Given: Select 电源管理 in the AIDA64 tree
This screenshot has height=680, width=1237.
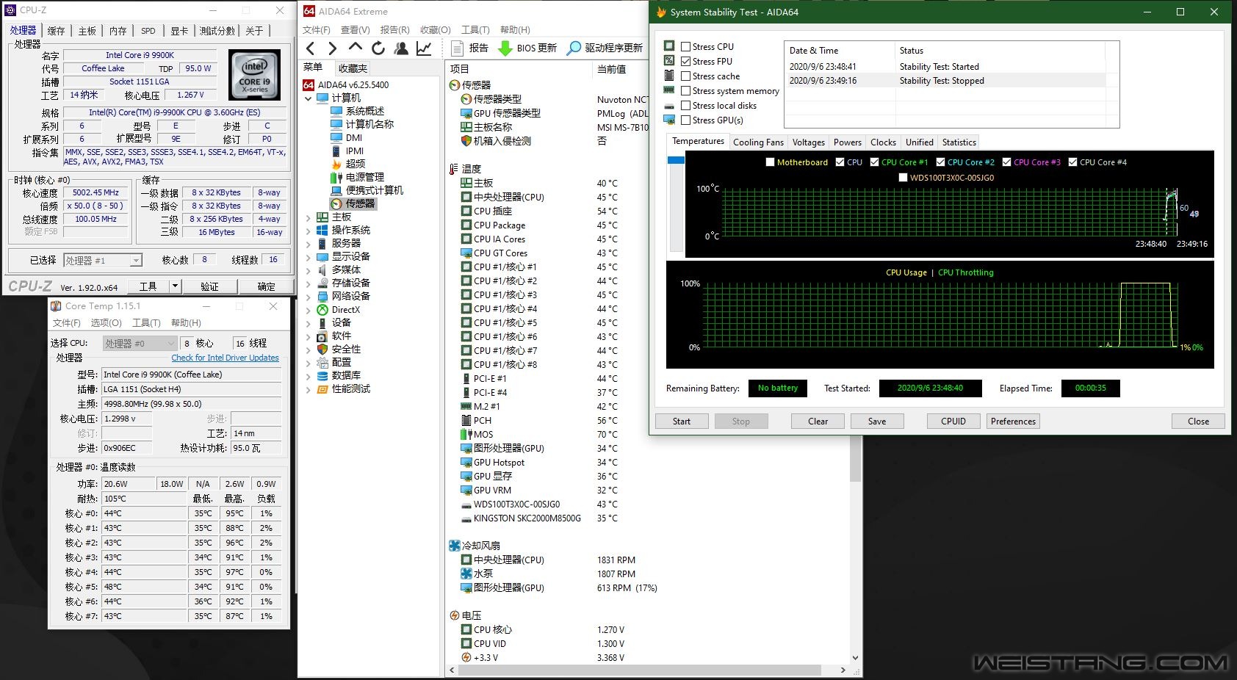Looking at the screenshot, I should click(x=365, y=177).
